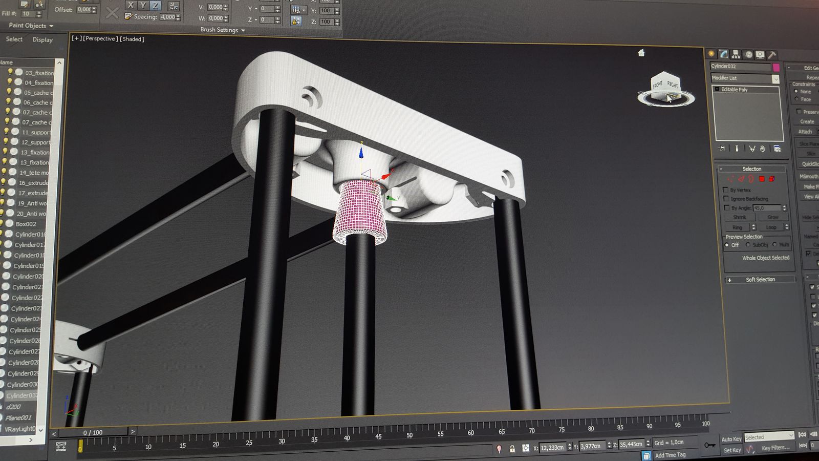Enable the By Vertex checkbox
Screen dimensions: 819x461
point(725,190)
